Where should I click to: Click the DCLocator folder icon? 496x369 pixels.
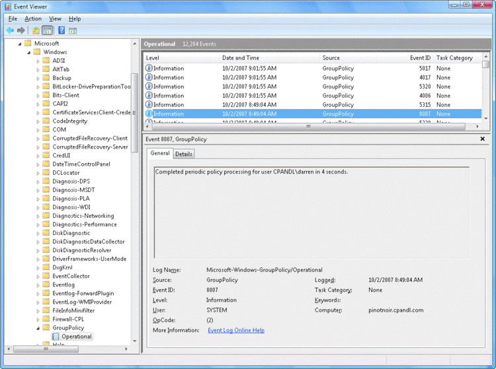pos(46,173)
